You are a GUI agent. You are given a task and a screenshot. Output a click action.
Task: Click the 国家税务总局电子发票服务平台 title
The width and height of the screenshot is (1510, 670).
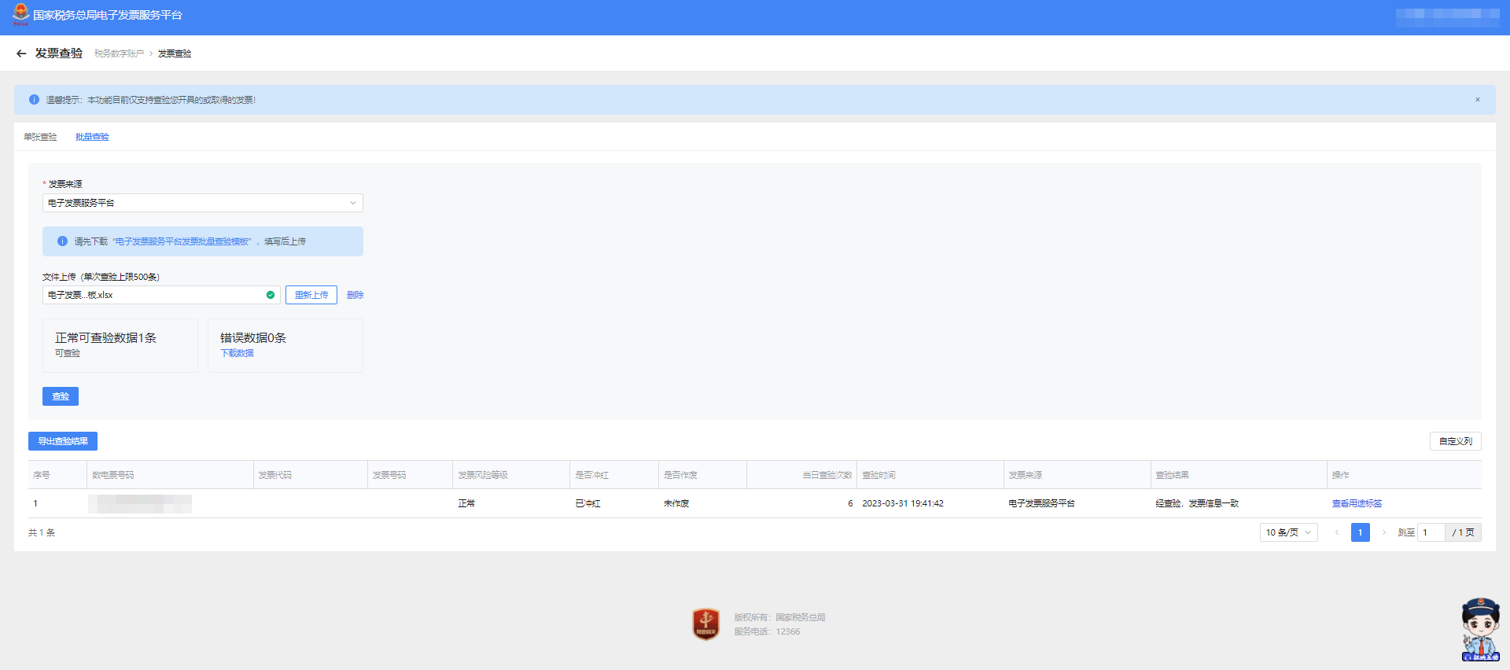[108, 15]
